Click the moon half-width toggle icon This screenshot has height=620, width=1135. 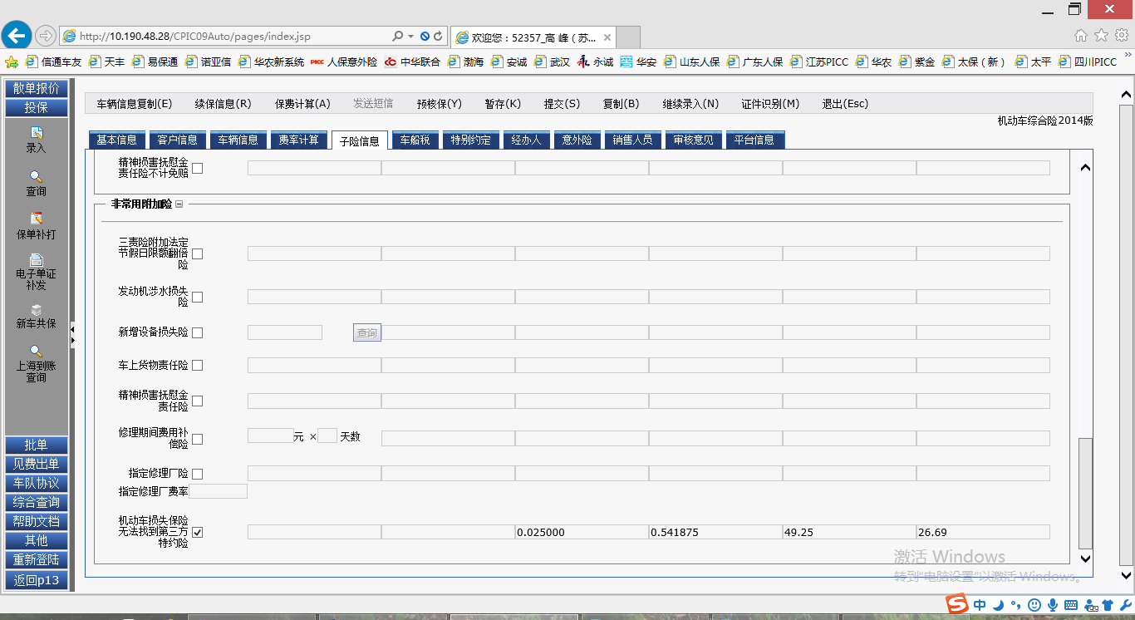tap(998, 604)
